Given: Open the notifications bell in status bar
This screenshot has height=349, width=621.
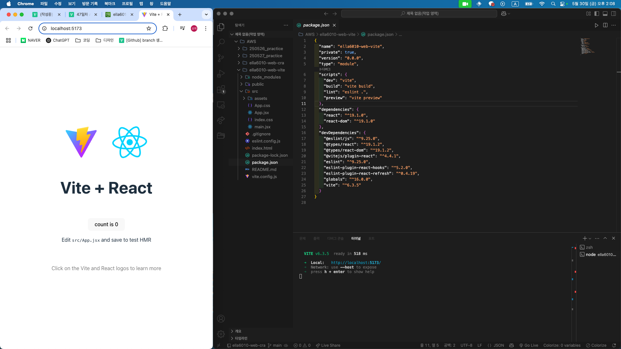Looking at the screenshot, I should (614, 345).
